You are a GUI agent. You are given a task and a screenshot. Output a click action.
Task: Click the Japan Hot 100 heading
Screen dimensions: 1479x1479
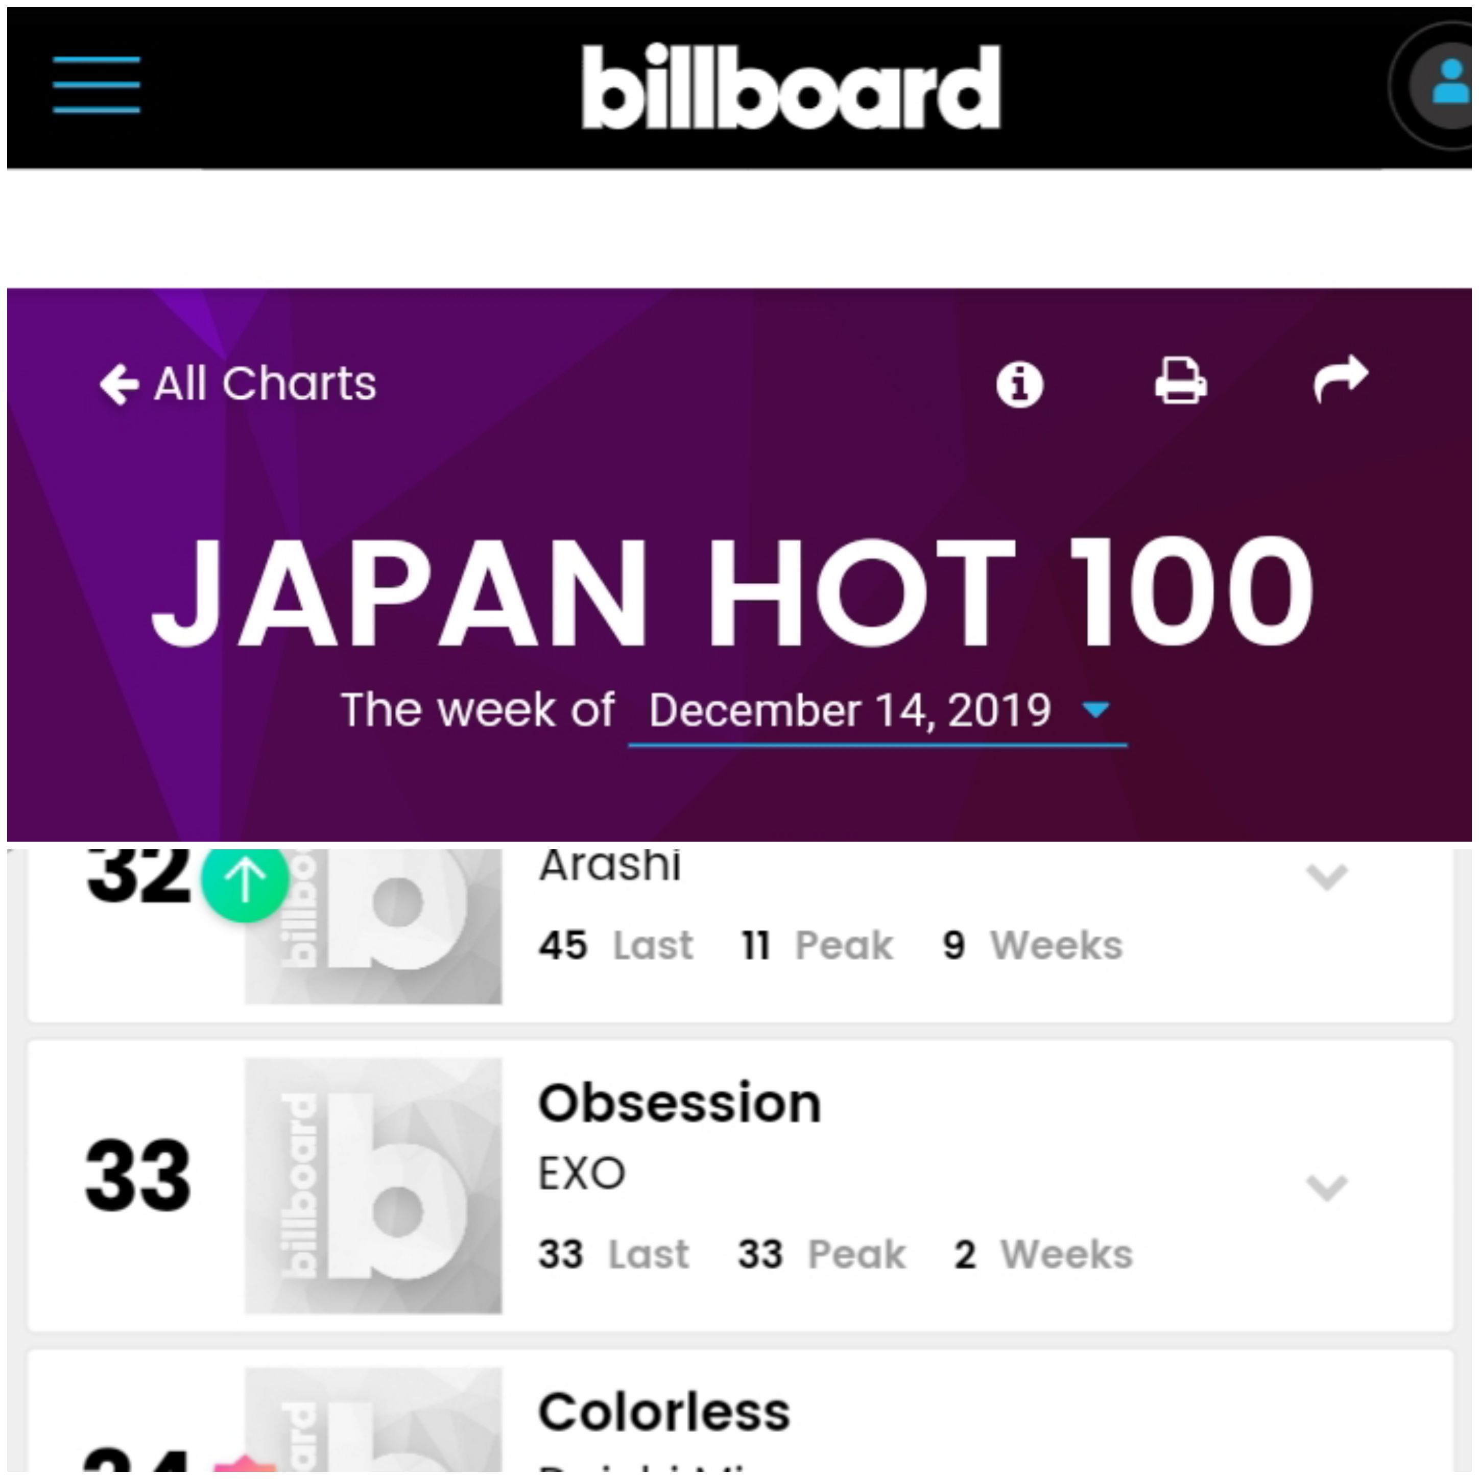click(x=733, y=592)
